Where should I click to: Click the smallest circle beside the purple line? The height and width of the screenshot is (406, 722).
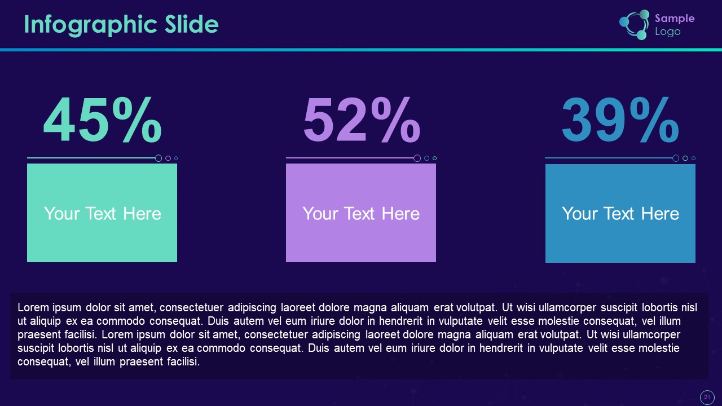click(434, 158)
